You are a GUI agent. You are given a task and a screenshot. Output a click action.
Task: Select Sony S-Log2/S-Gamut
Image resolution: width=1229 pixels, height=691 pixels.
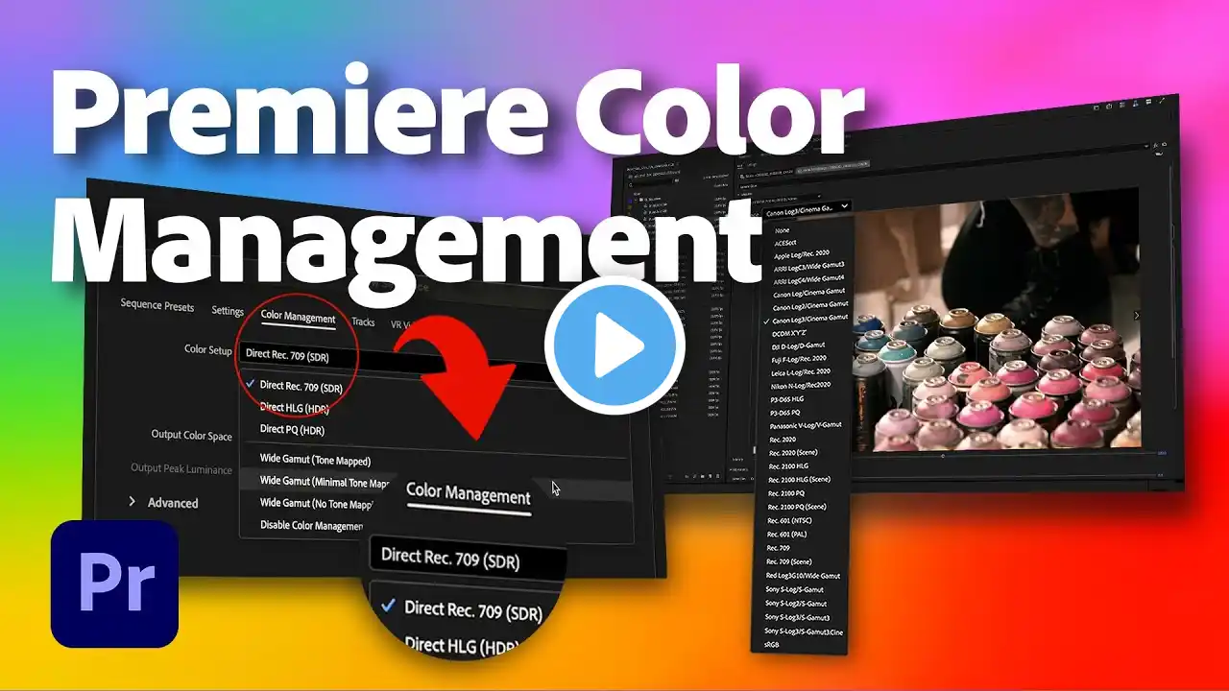(x=798, y=603)
